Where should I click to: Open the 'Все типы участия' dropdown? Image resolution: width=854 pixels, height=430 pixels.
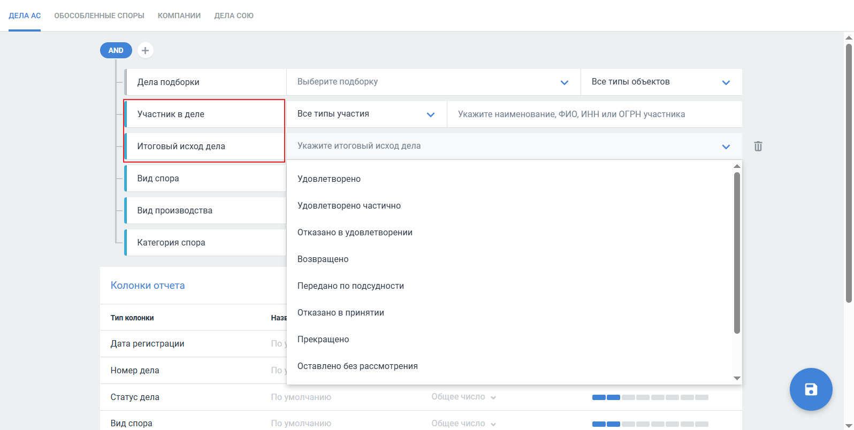click(x=366, y=114)
